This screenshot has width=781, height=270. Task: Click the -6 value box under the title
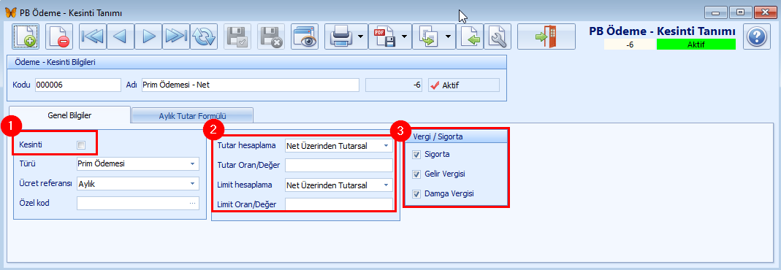pos(630,45)
